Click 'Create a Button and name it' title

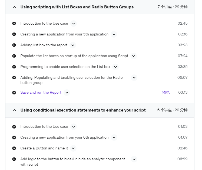44,148
